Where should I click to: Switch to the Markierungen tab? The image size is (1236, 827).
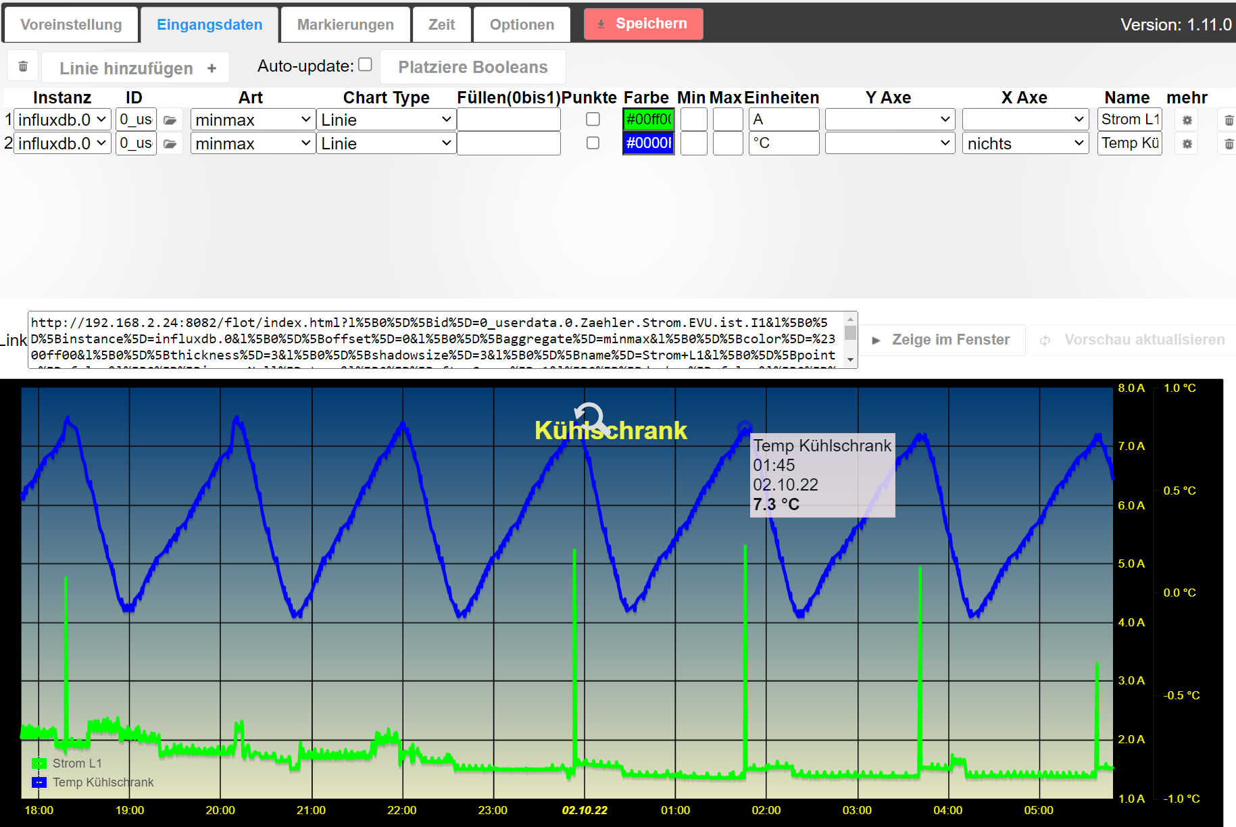[345, 25]
